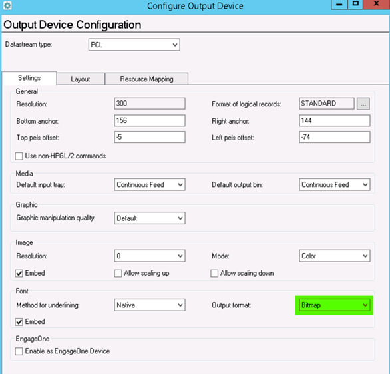Switch to the Settings tab
The width and height of the screenshot is (390, 374).
29,78
